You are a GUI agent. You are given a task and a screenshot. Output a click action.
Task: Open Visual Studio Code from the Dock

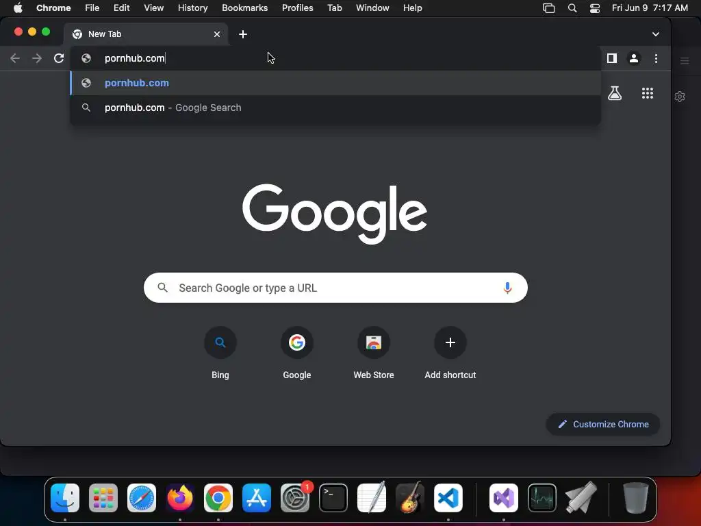448,498
